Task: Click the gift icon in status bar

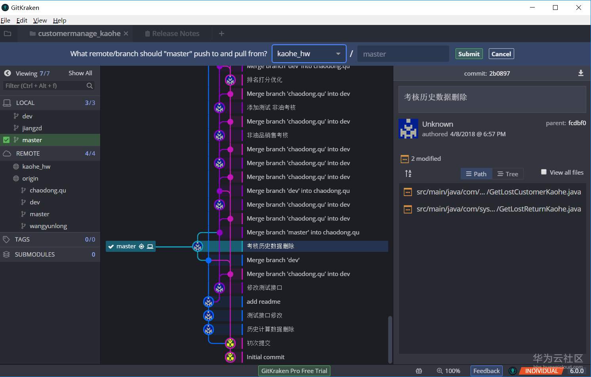Action: [419, 371]
